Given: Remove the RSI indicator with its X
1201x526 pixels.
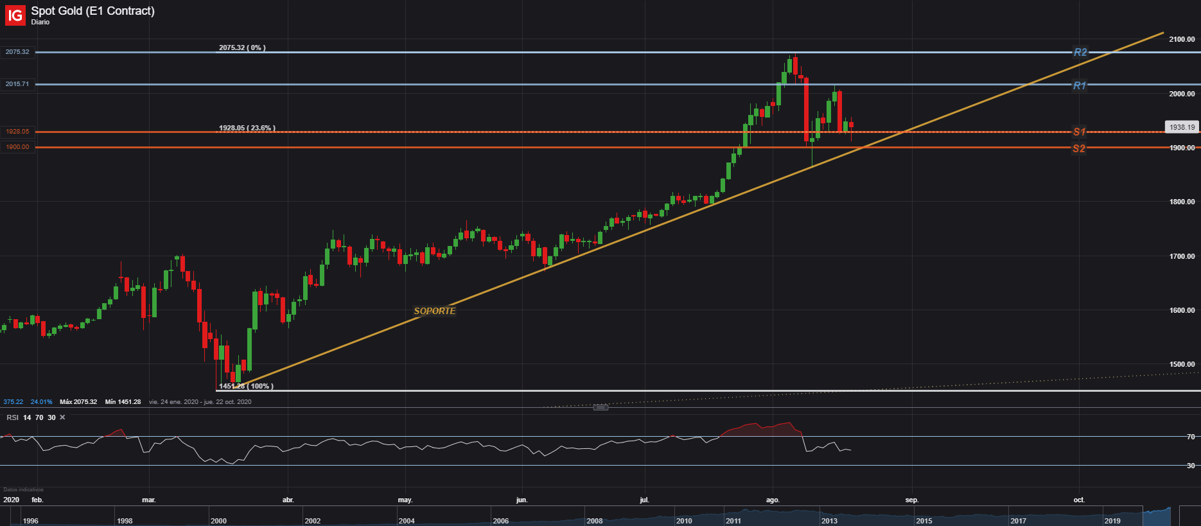Looking at the screenshot, I should pos(62,417).
